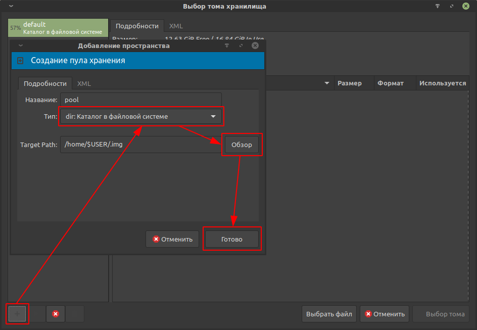
Task: Open window menu of Добавление пространства dialog
Action: [20, 45]
